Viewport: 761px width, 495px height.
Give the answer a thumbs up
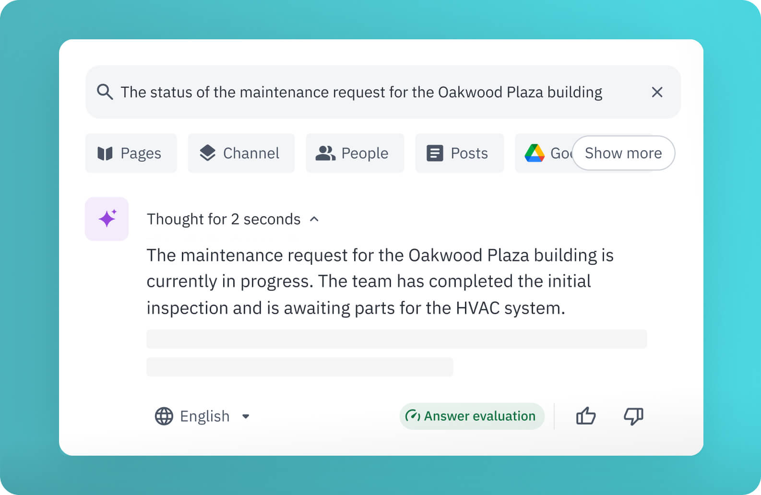586,416
